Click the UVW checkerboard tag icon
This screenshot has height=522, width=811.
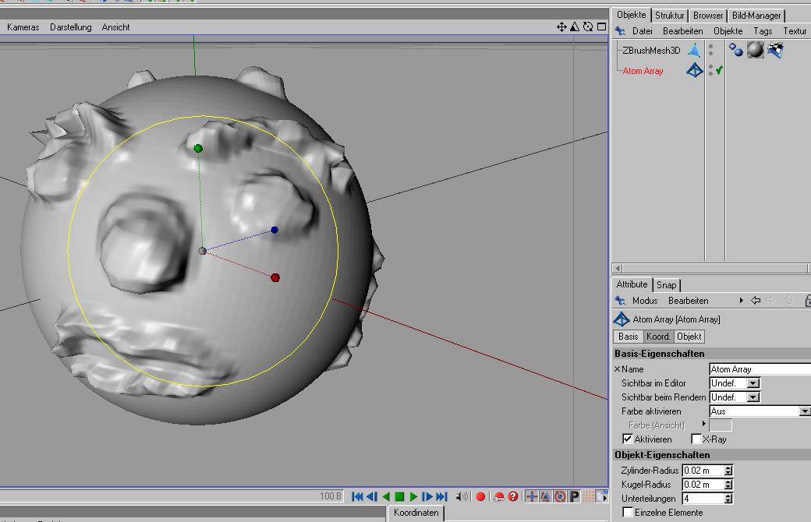click(774, 51)
